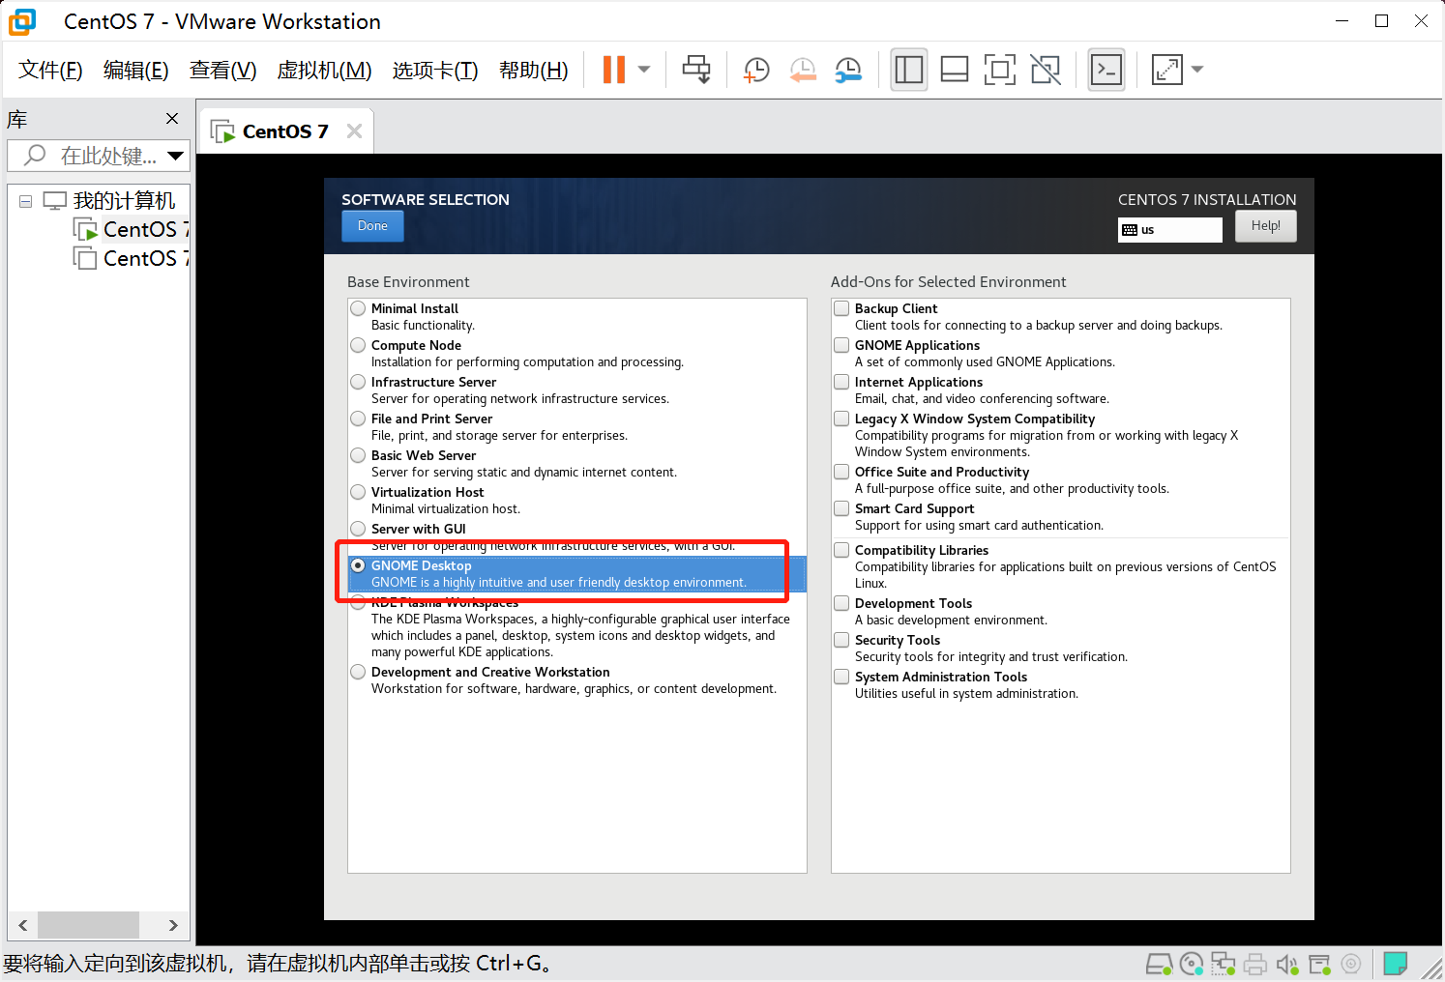Viewport: 1445px width, 982px height.
Task: Select the Server with GUI radio button
Action: coord(359,529)
